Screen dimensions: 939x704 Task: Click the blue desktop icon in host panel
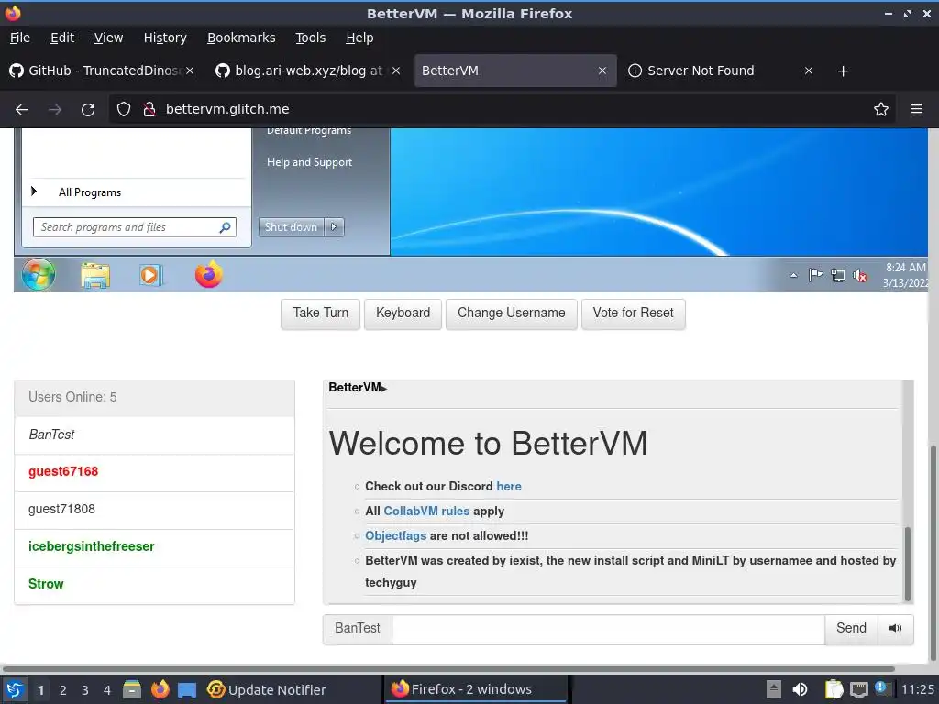coord(187,690)
